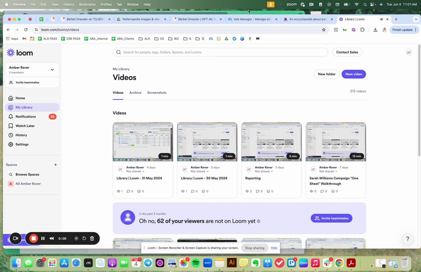
Task: Open the ALR bookmarks folder
Action: 144,39
